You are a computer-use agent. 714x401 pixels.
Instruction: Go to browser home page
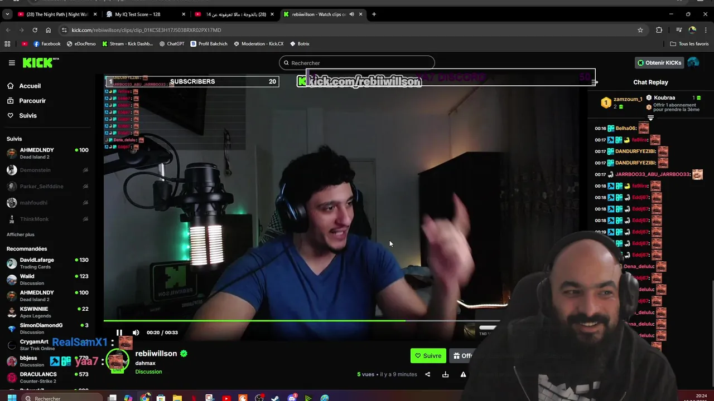pyautogui.click(x=48, y=30)
